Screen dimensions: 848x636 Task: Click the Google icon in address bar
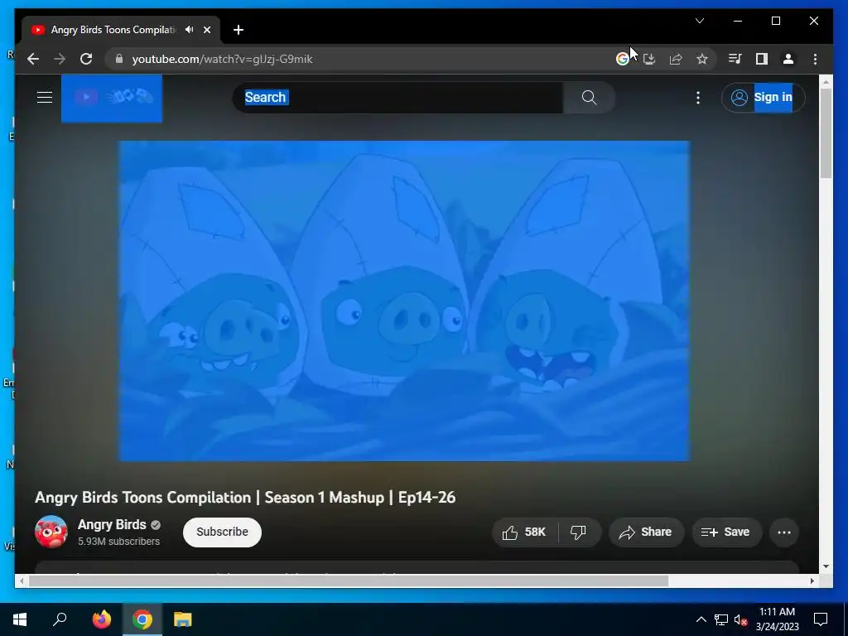click(x=623, y=59)
